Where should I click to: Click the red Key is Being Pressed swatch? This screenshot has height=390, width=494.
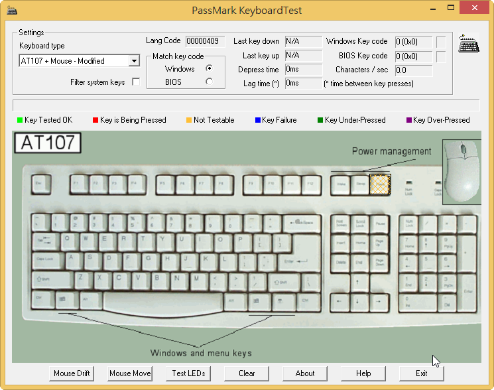[95, 120]
